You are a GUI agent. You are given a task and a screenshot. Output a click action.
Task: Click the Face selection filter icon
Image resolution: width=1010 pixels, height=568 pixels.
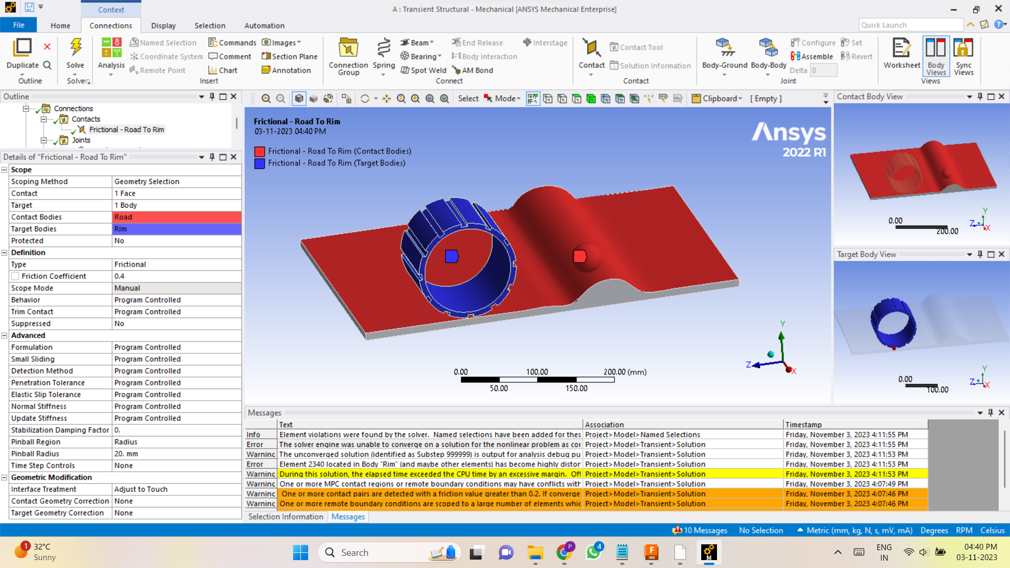[x=577, y=99]
